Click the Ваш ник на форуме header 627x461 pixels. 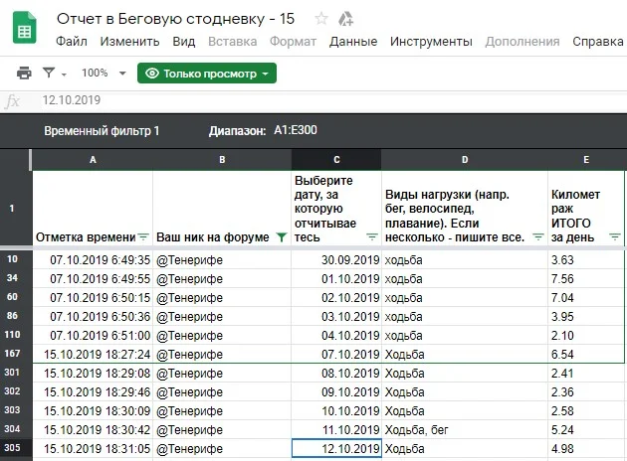222,208
